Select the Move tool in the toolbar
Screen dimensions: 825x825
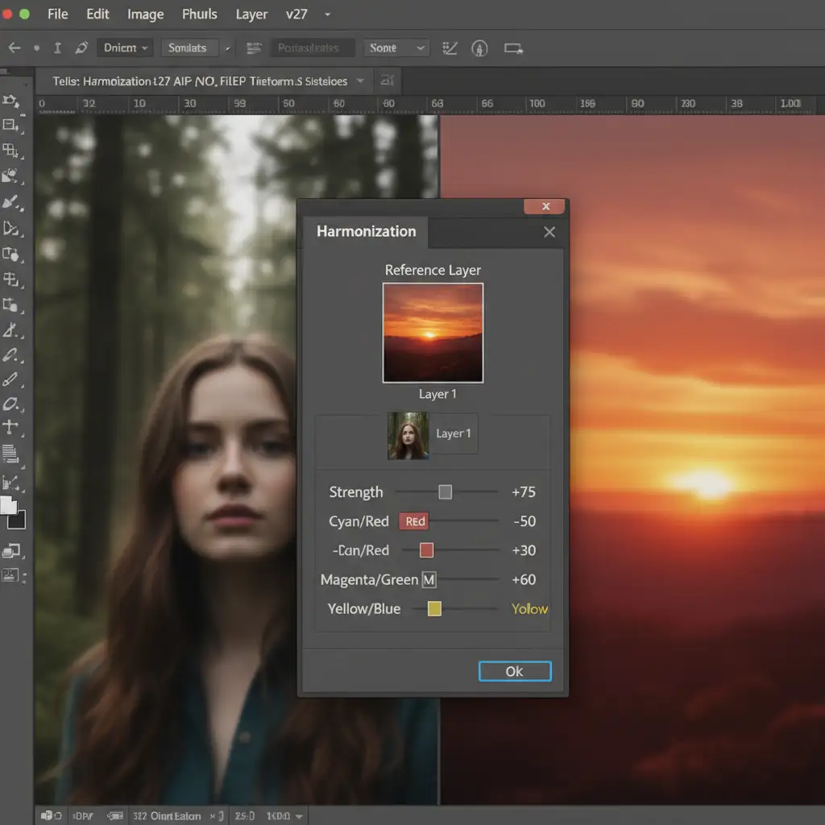pyautogui.click(x=10, y=101)
